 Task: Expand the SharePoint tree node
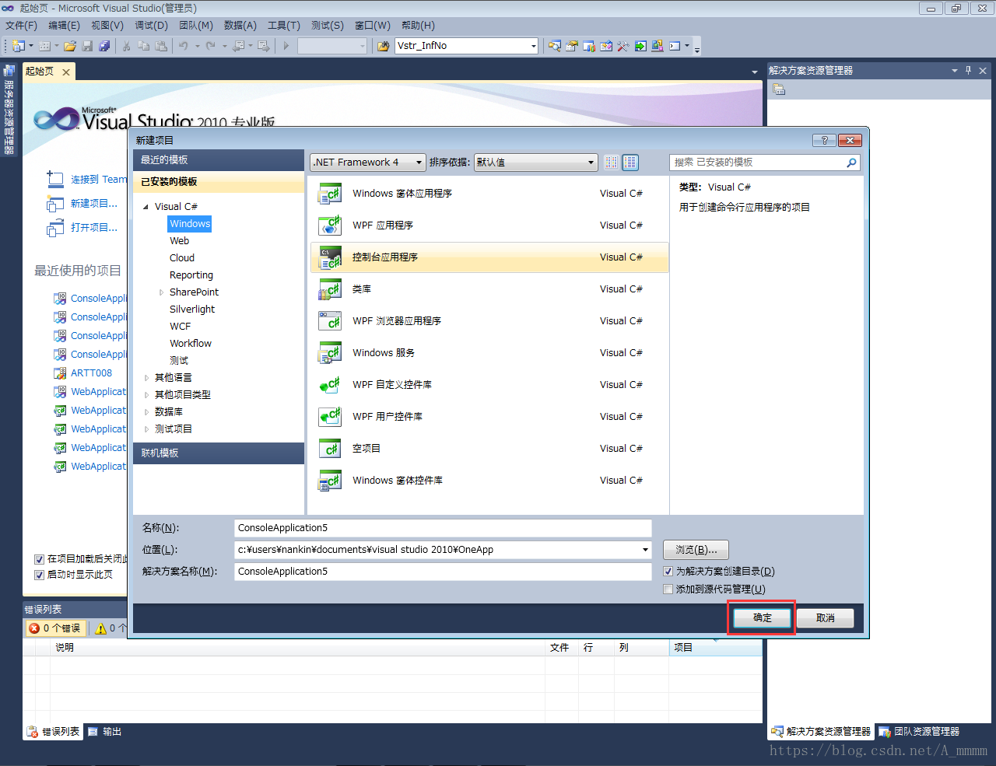(x=161, y=292)
